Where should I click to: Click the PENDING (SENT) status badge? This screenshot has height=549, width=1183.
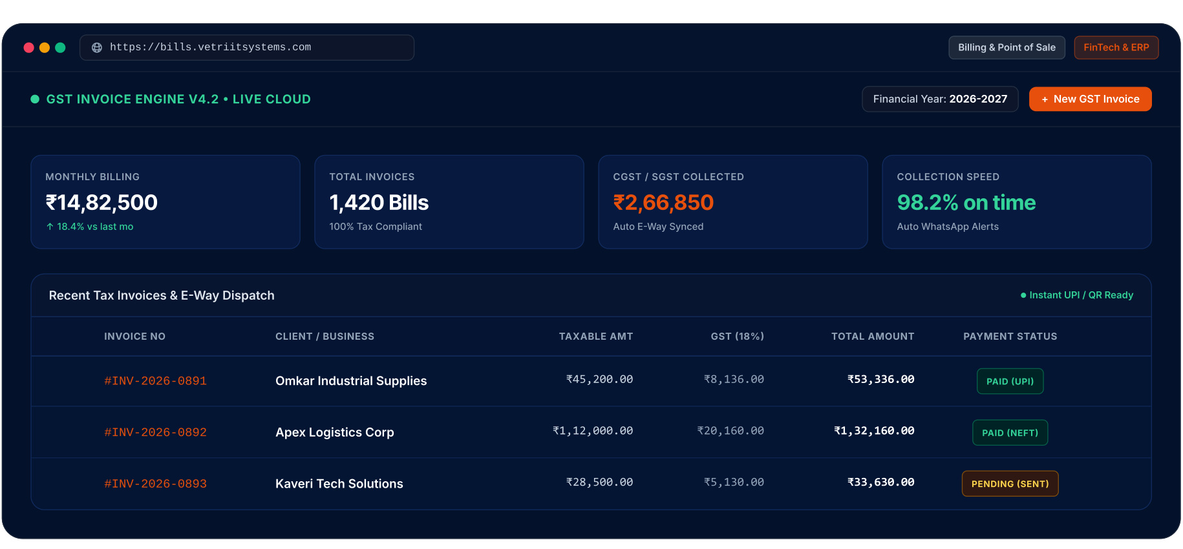tap(1010, 484)
